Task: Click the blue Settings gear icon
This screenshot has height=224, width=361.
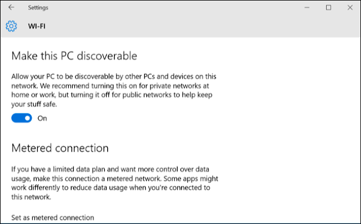Action: 11,26
